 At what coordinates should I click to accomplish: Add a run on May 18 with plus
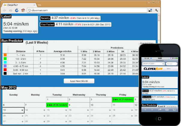(132, 110)
